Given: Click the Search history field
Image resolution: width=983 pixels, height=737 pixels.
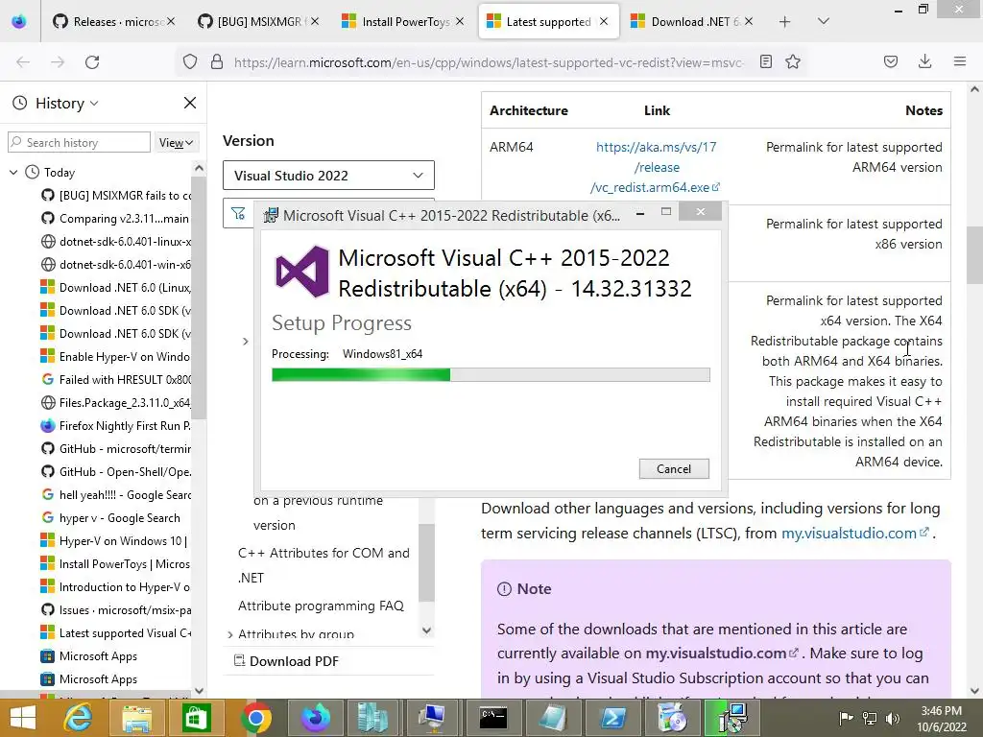Looking at the screenshot, I should [x=79, y=142].
